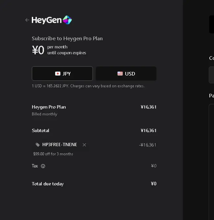
Task: Select the HP3FREE-TNENE coupon code chip
Action: pos(60,145)
